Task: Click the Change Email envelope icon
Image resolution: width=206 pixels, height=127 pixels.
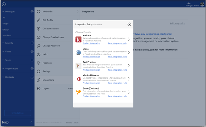Action: point(38,37)
